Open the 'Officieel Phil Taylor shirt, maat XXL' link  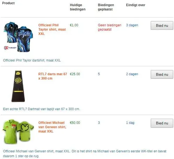[x=52, y=29]
